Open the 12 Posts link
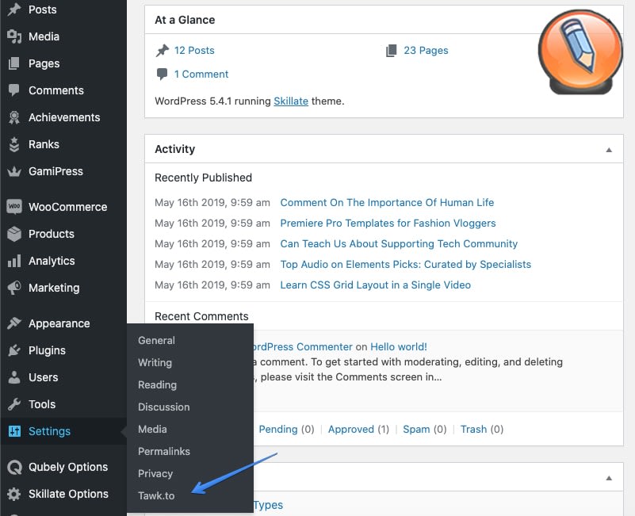 coord(194,51)
